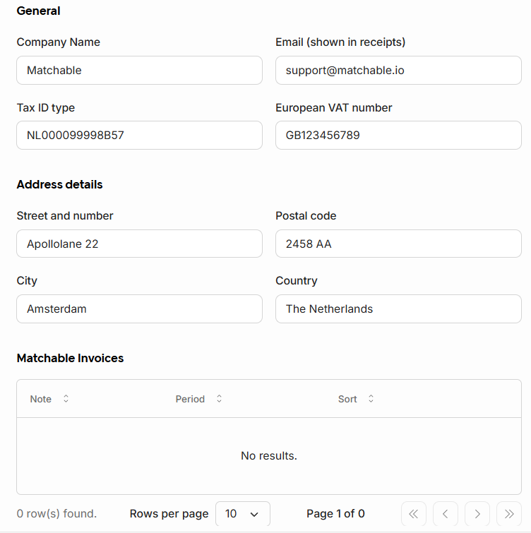Edit the European VAT number field
The image size is (531, 533).
pyautogui.click(x=398, y=136)
